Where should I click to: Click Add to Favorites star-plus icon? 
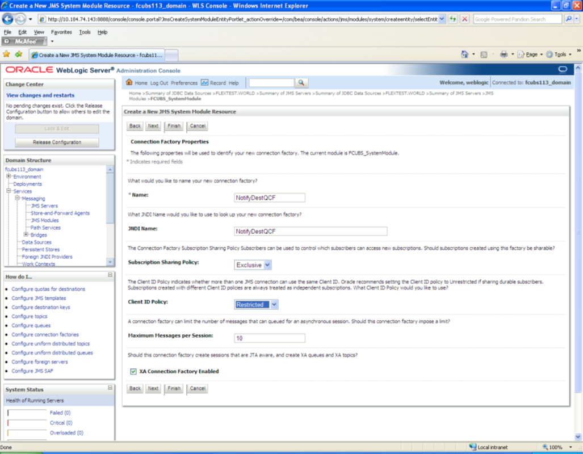click(19, 54)
